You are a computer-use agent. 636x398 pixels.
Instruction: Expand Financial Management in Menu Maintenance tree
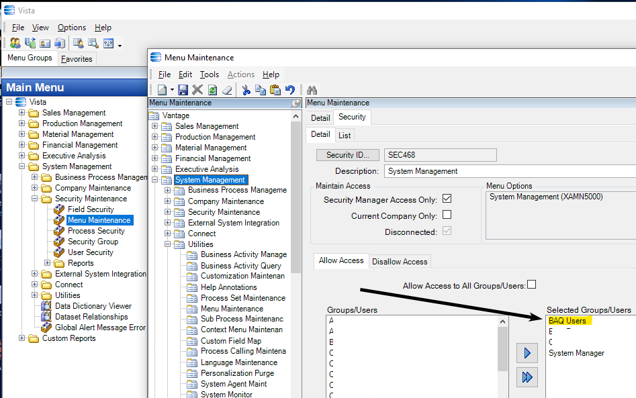[x=155, y=158]
